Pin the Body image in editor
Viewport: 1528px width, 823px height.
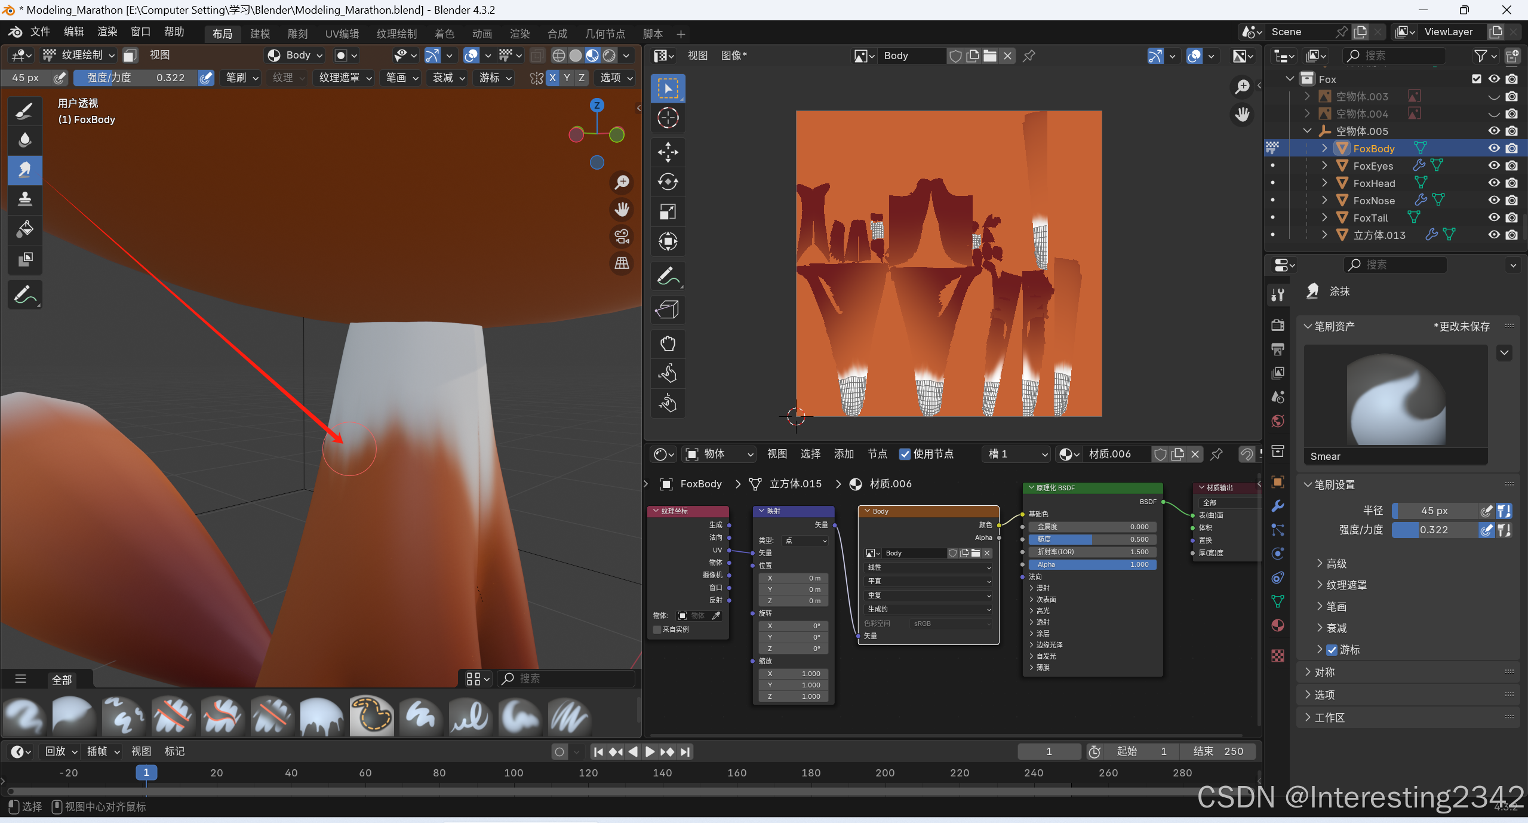[x=1029, y=56]
